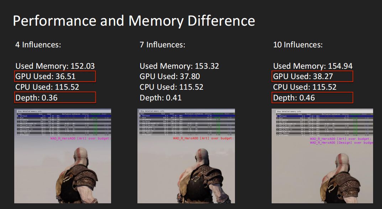Open the 7 Influences game screenshot
382x209 pixels.
click(186, 156)
